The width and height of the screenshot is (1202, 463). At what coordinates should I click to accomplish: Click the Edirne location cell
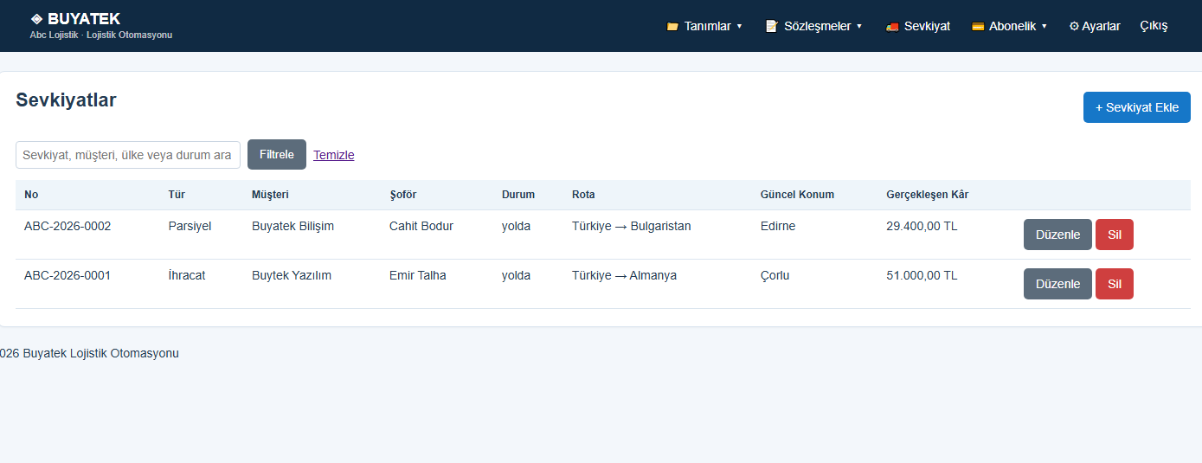point(778,227)
